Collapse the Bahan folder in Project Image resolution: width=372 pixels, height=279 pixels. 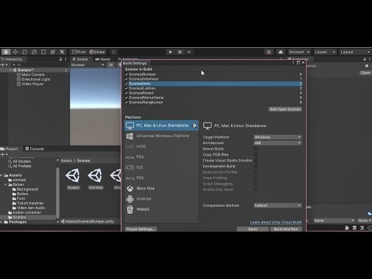(5, 184)
